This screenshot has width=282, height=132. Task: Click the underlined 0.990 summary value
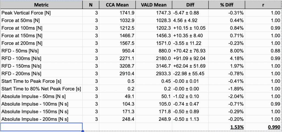(x=273, y=127)
